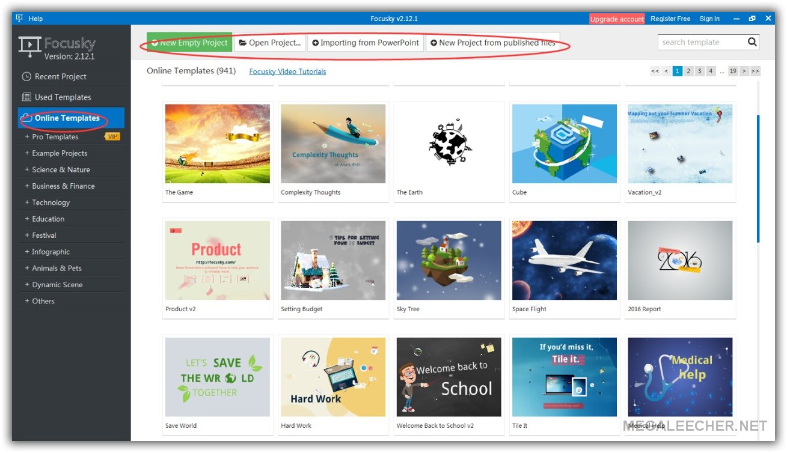
Task: Click the Upgrade account button
Action: (617, 19)
